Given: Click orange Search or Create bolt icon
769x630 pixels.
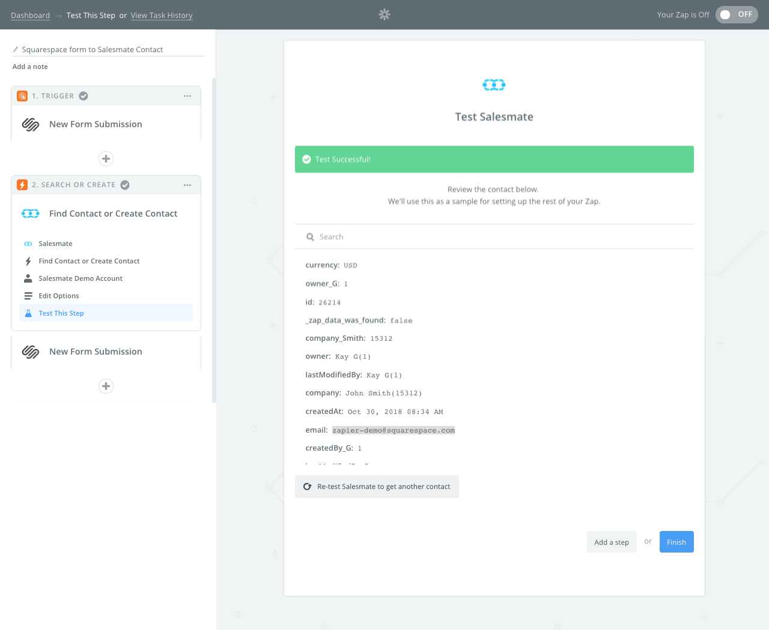Looking at the screenshot, I should click(x=22, y=185).
